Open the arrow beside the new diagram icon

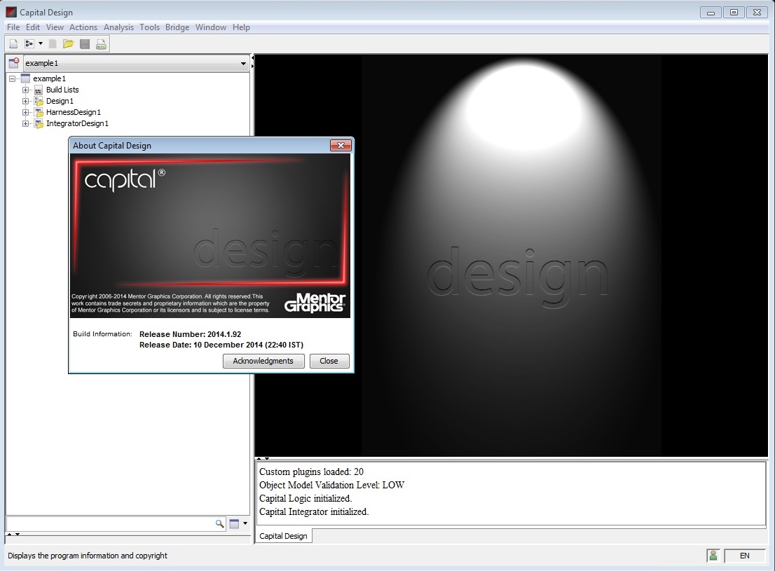[x=41, y=44]
